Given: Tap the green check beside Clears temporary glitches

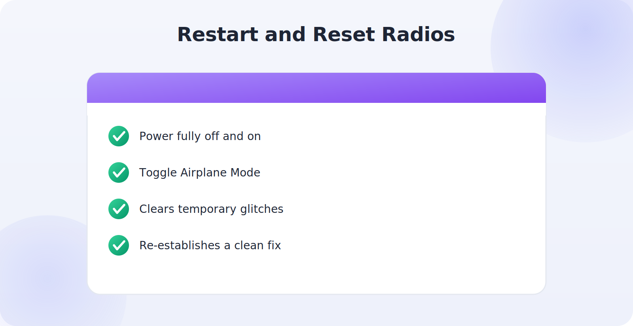Looking at the screenshot, I should tap(119, 209).
